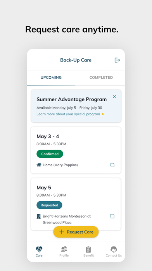The image size is (152, 271).
Task: Select the Upcoming tab
Action: coord(51,77)
